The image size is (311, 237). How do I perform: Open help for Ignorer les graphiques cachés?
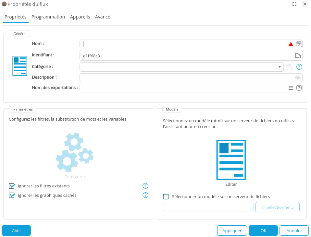click(145, 195)
